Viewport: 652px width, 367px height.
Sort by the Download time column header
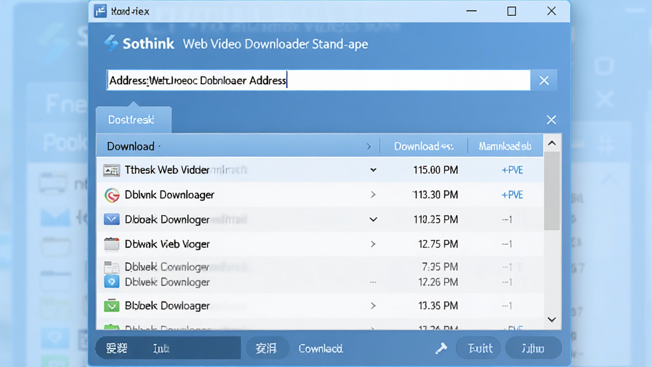pos(423,147)
